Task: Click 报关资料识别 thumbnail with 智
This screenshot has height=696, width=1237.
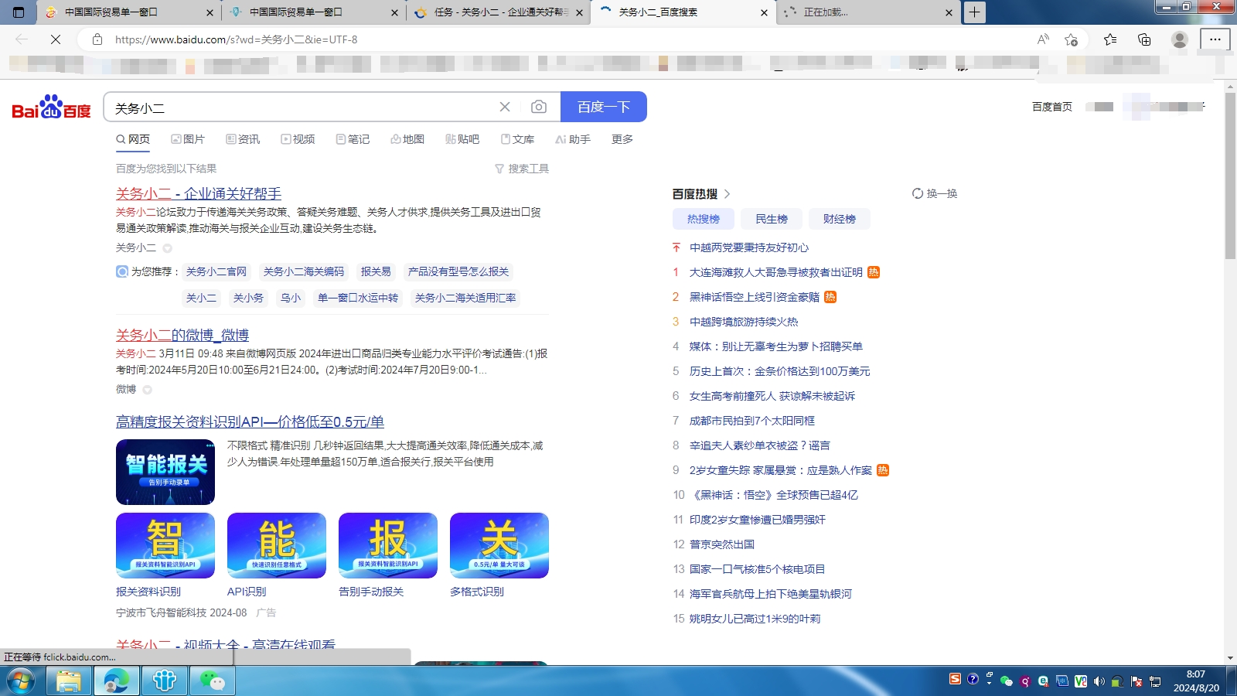Action: [165, 545]
